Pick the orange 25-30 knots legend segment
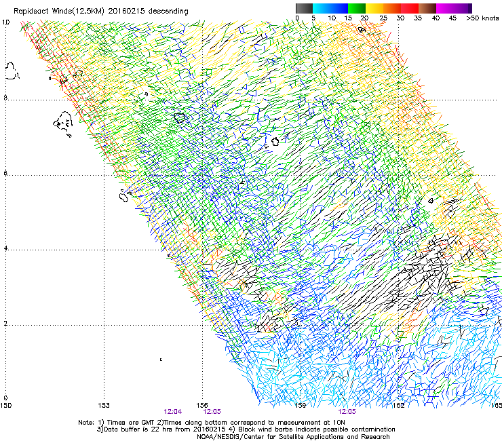This screenshot has height=441, width=502. 392,8
